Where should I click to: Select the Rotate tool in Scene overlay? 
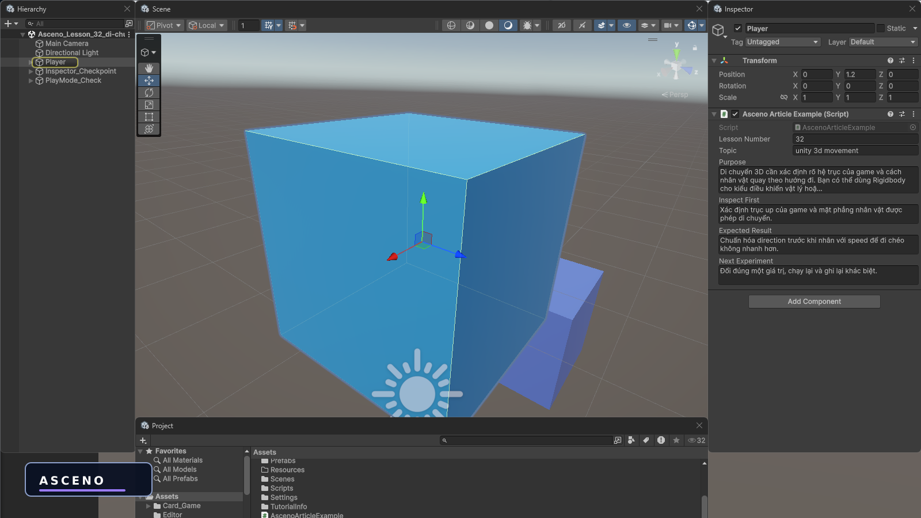click(x=149, y=93)
